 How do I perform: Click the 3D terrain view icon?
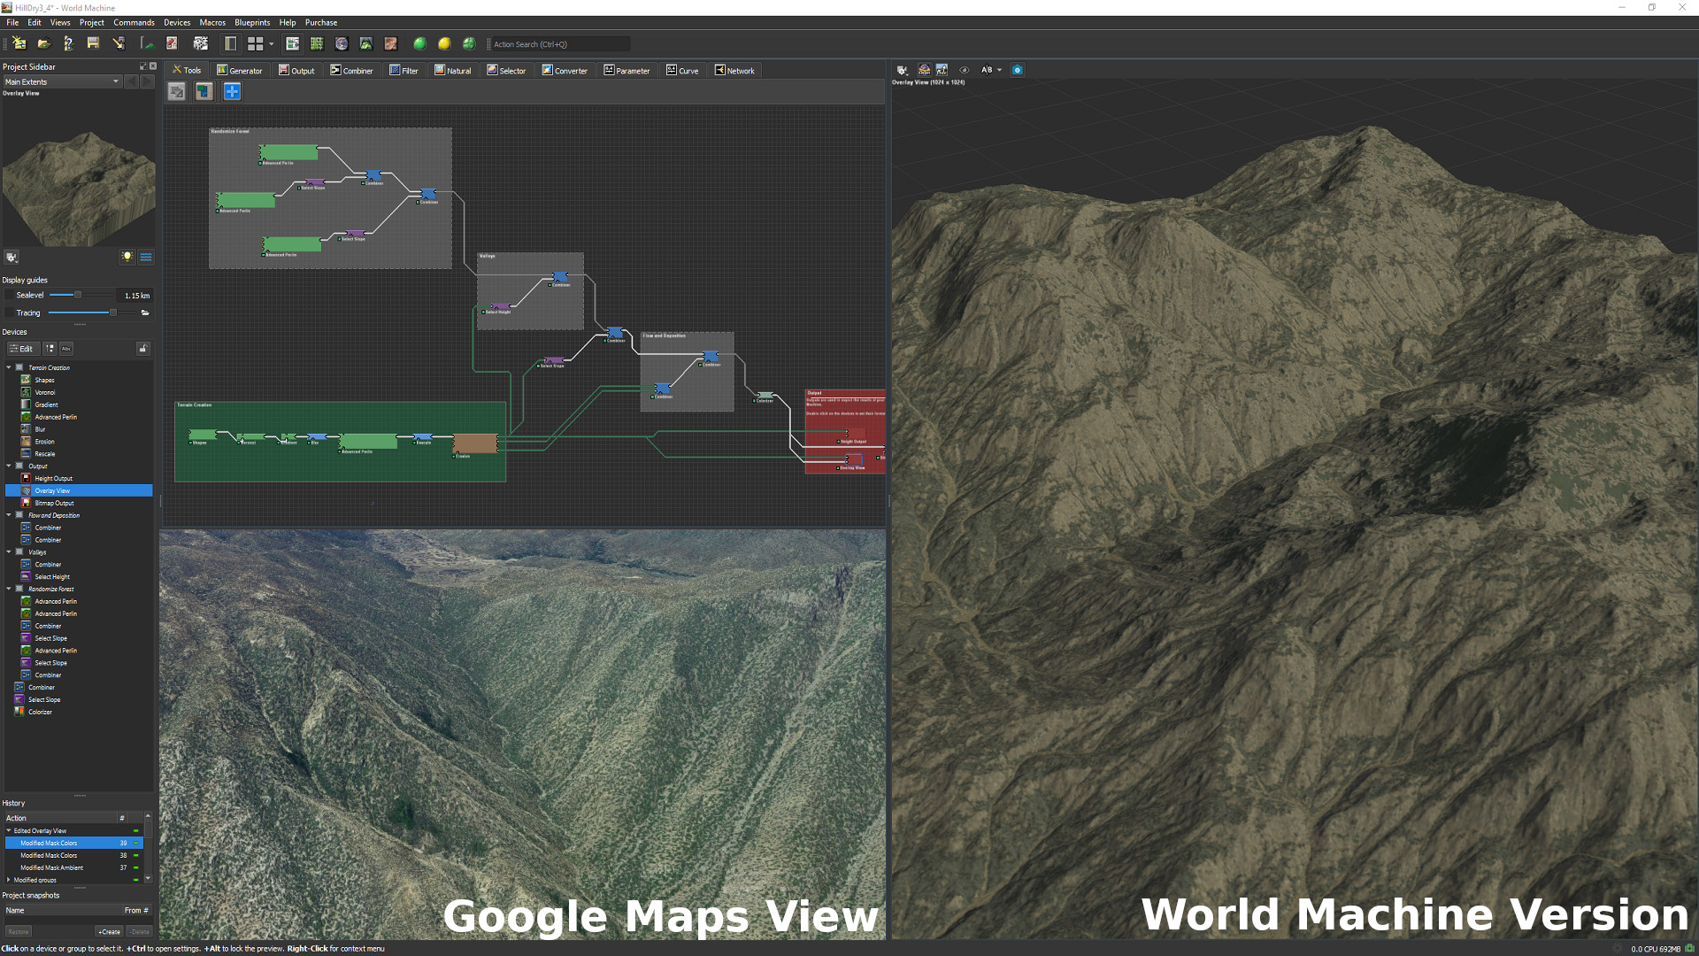pos(365,43)
